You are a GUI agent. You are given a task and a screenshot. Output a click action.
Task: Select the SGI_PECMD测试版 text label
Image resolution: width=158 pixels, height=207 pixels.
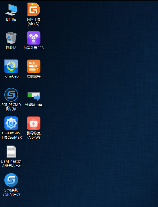click(x=11, y=107)
